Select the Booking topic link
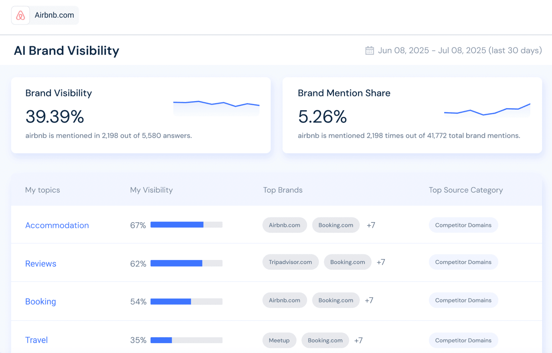This screenshot has width=552, height=353. (x=41, y=302)
